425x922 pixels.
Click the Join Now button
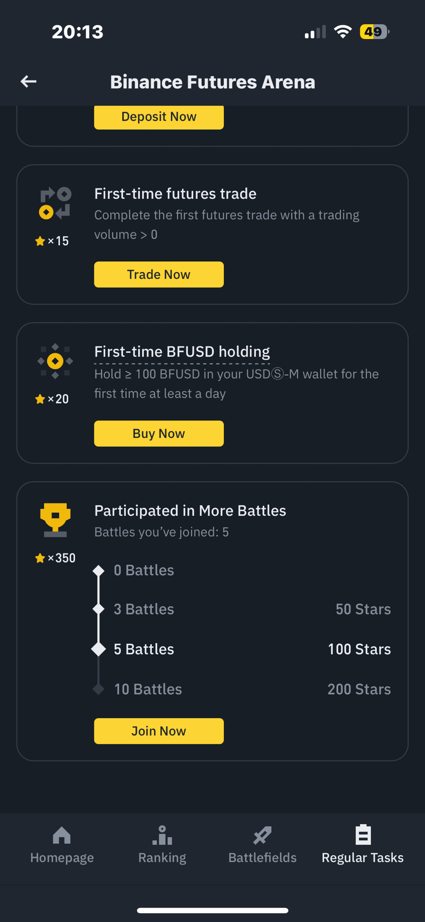click(159, 731)
